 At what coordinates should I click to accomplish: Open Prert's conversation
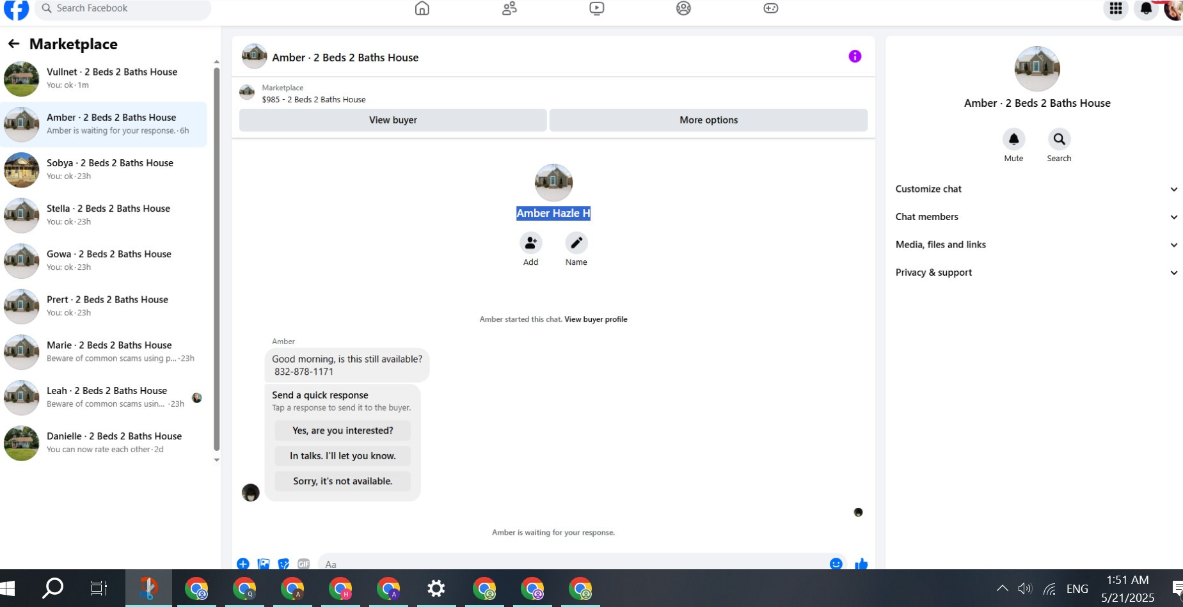(x=104, y=306)
